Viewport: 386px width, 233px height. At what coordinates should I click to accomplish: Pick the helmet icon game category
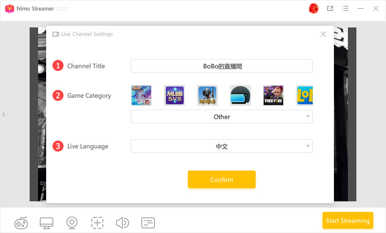(x=240, y=95)
